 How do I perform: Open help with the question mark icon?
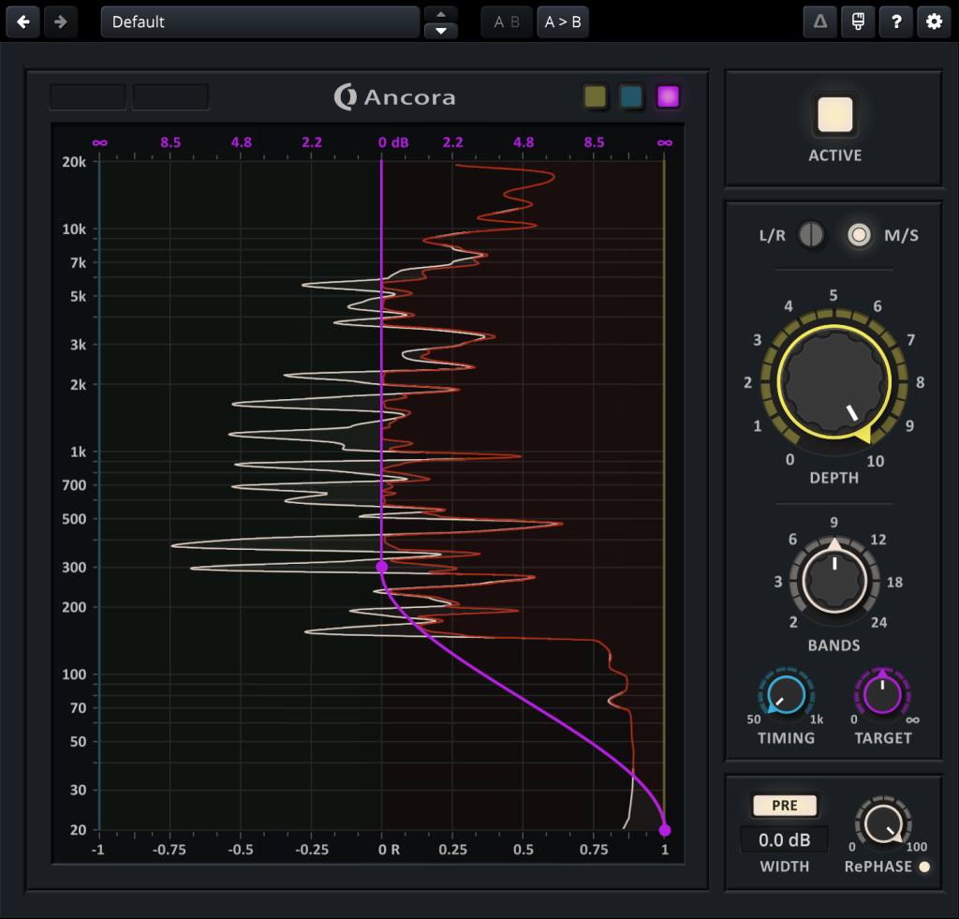point(896,22)
